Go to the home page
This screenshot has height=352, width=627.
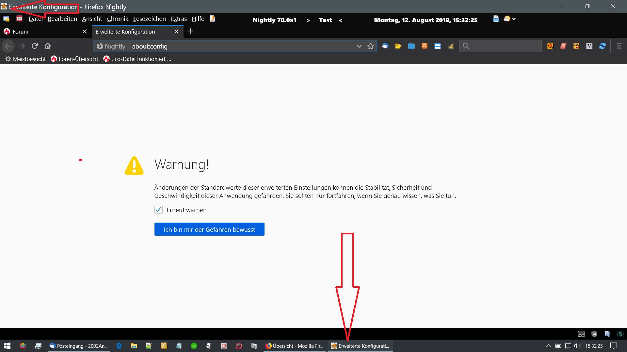click(48, 46)
